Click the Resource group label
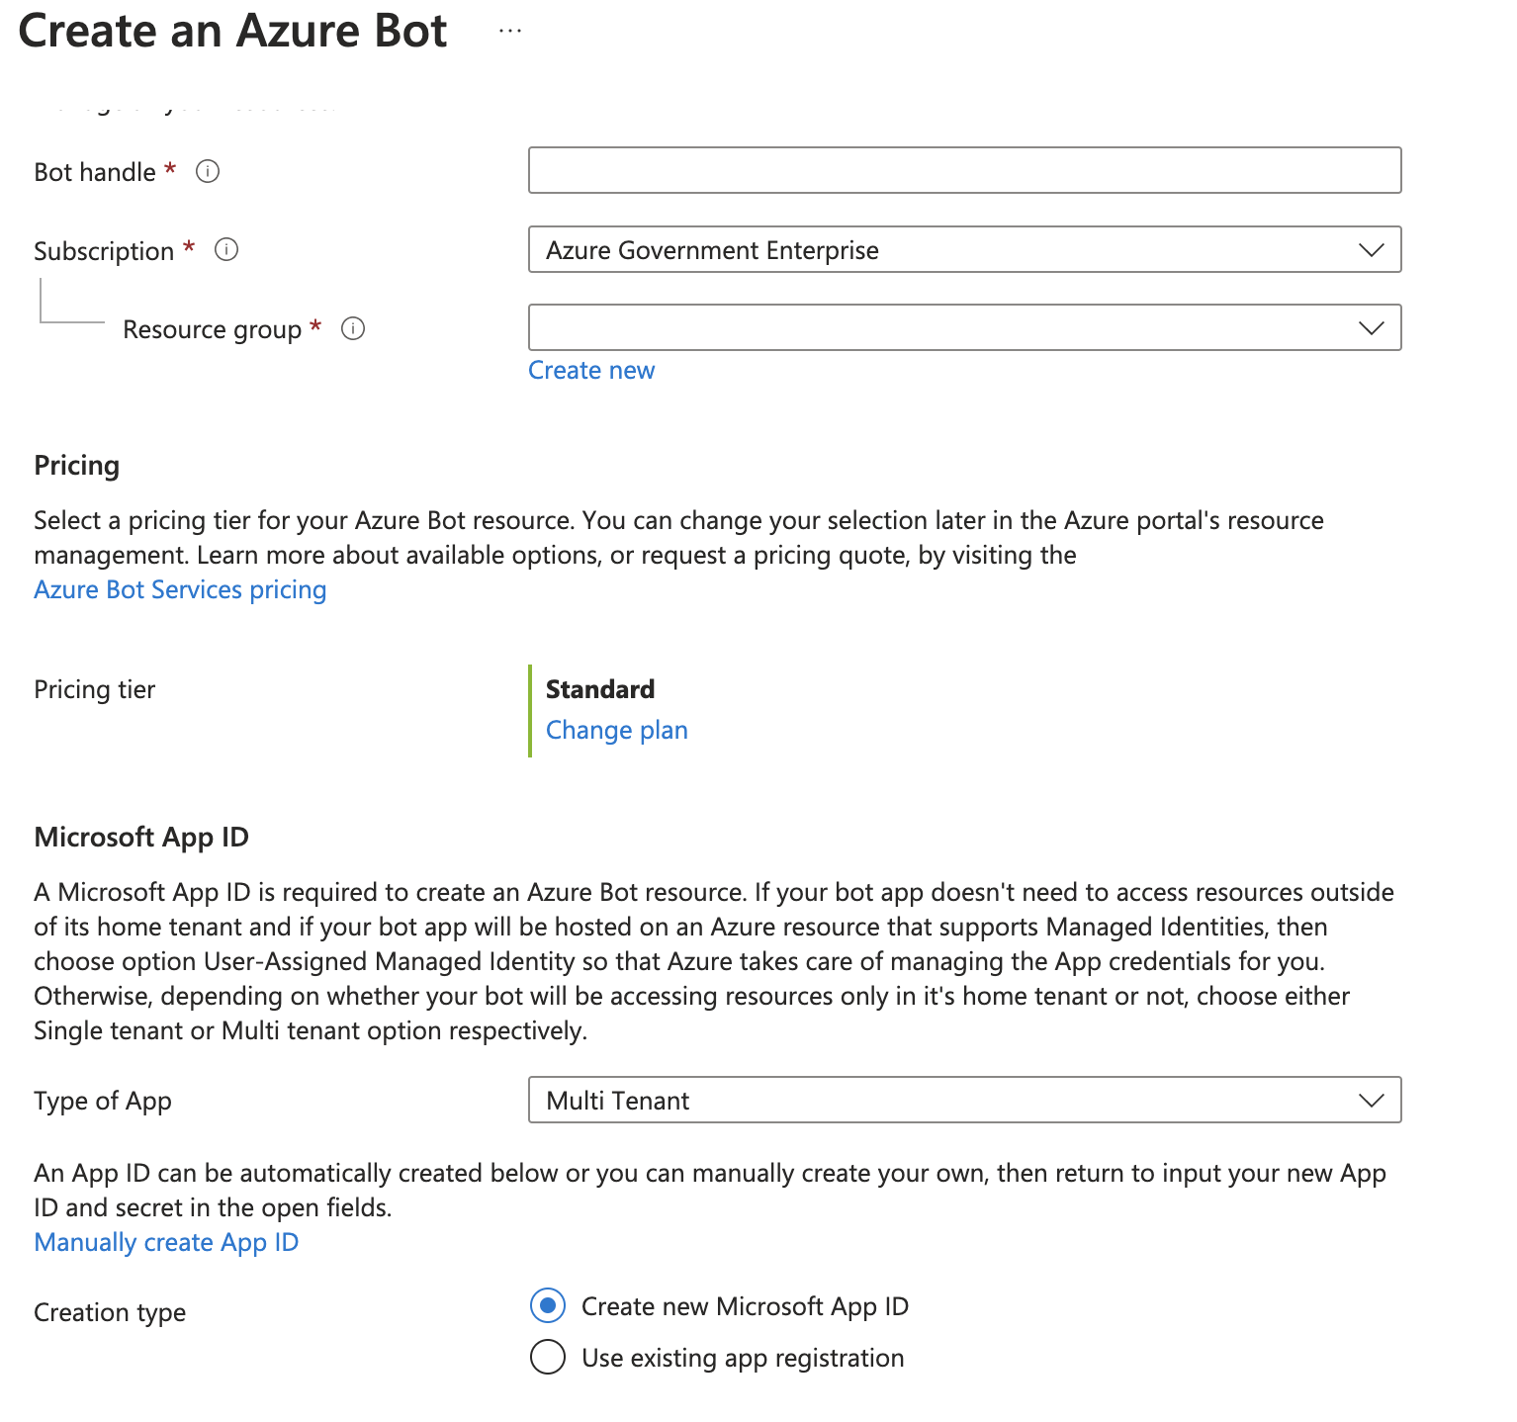 click(x=212, y=329)
